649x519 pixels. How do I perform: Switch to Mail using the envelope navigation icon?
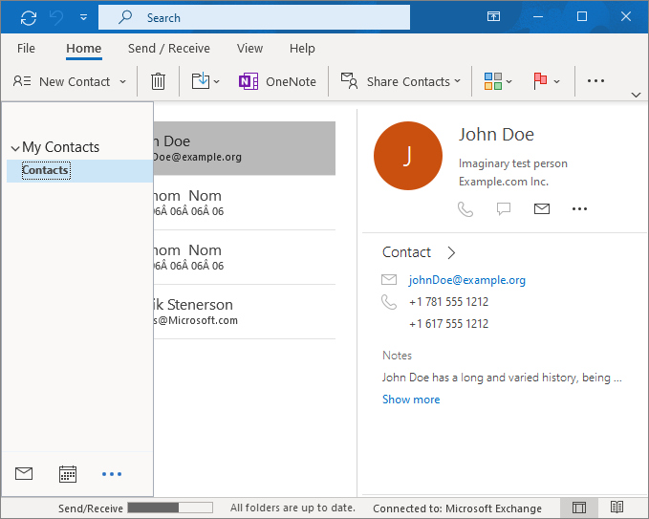24,473
